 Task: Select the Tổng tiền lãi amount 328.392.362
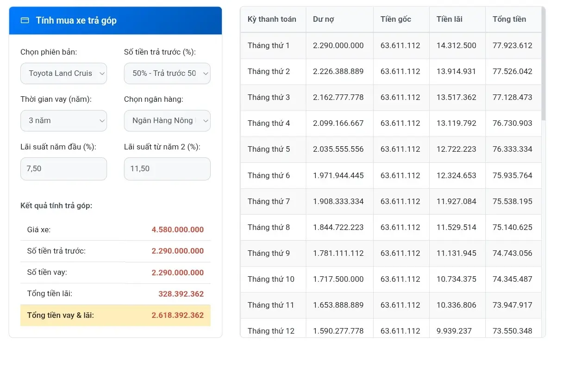181,294
